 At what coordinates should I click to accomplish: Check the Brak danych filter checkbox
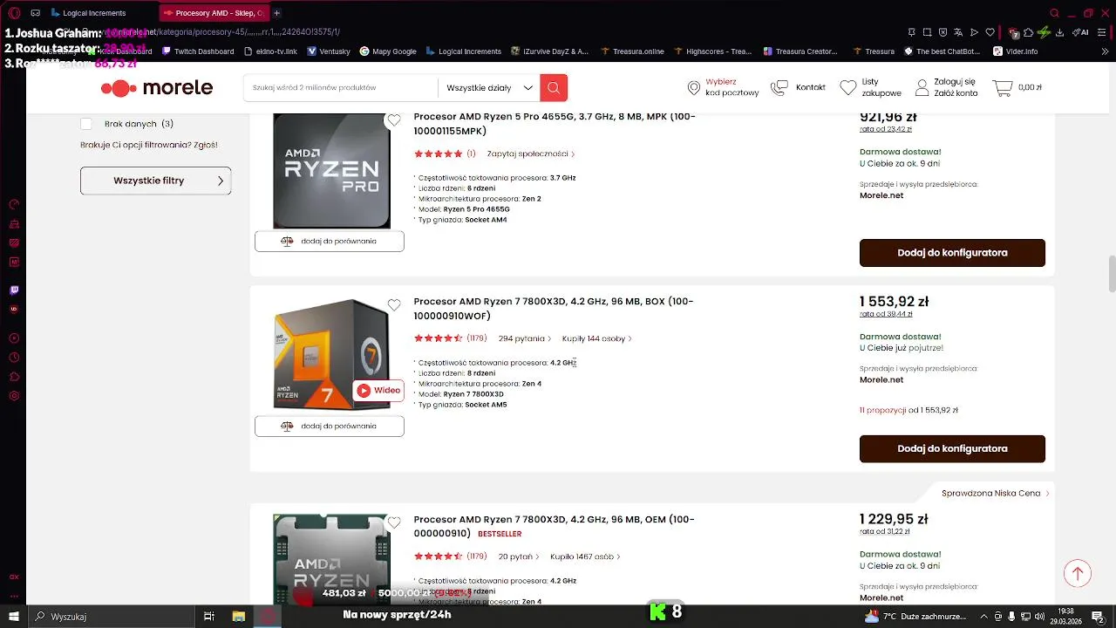click(85, 124)
